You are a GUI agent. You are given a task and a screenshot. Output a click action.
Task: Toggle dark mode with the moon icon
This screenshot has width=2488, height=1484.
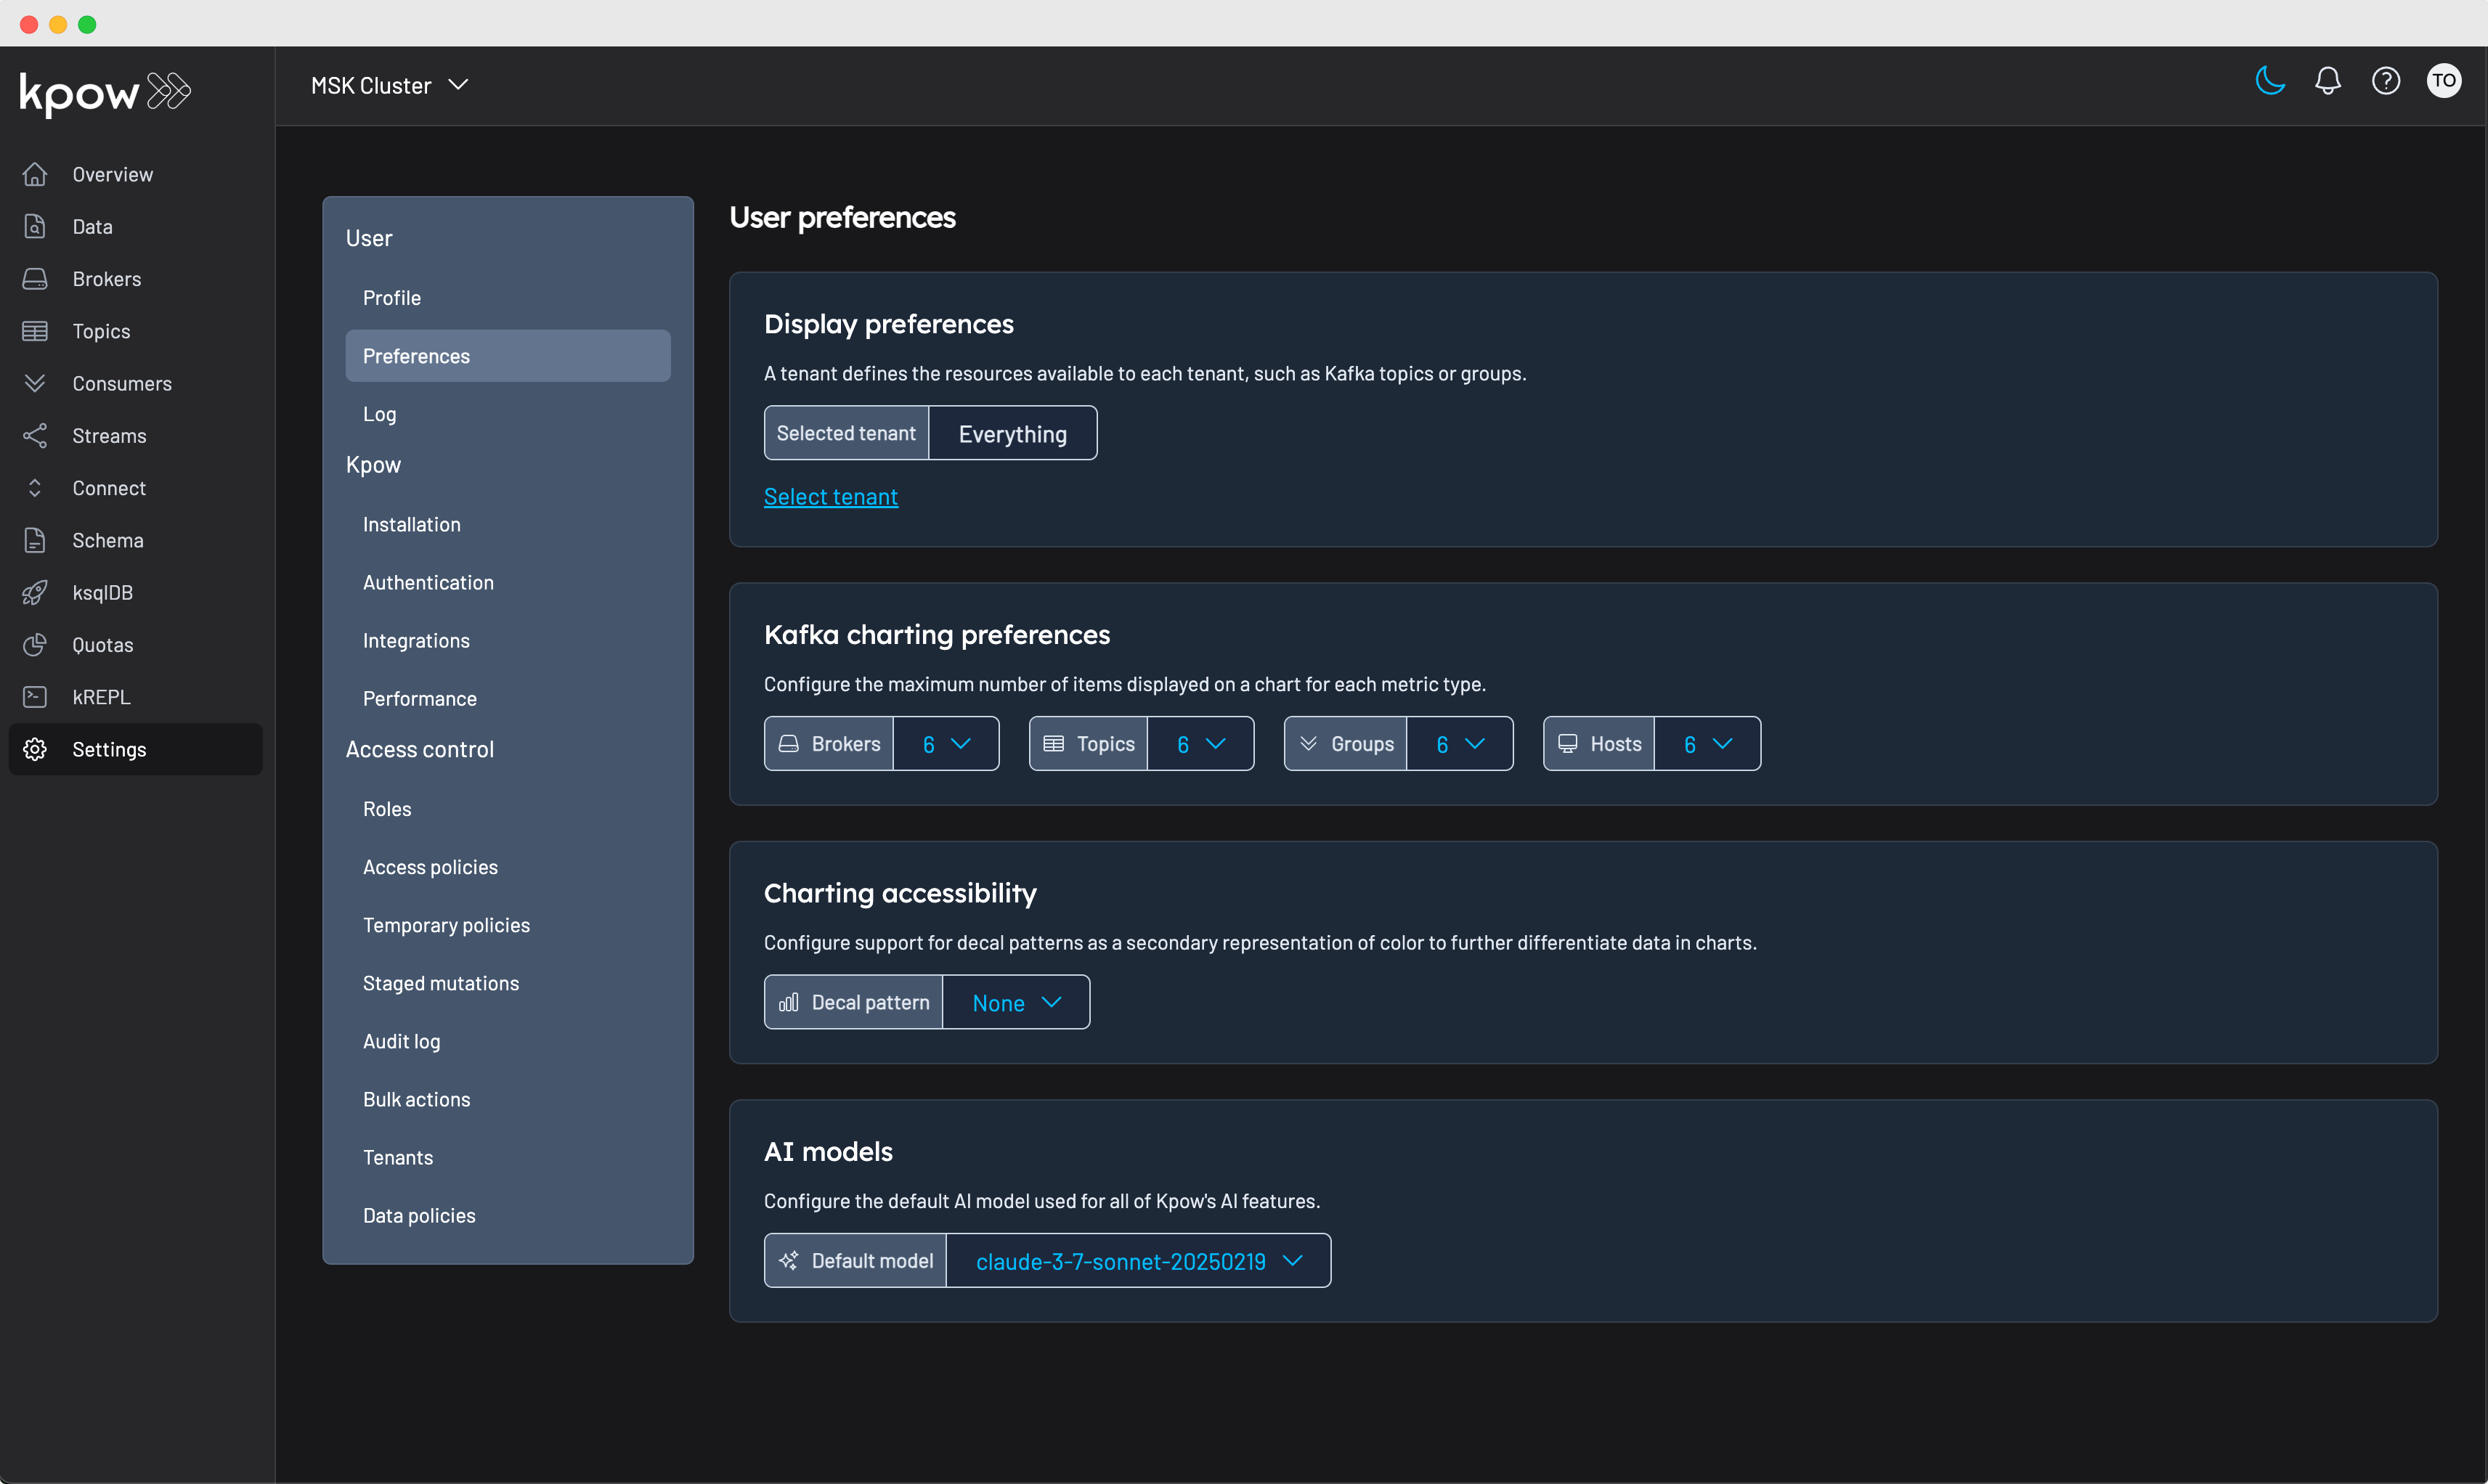tap(2269, 81)
